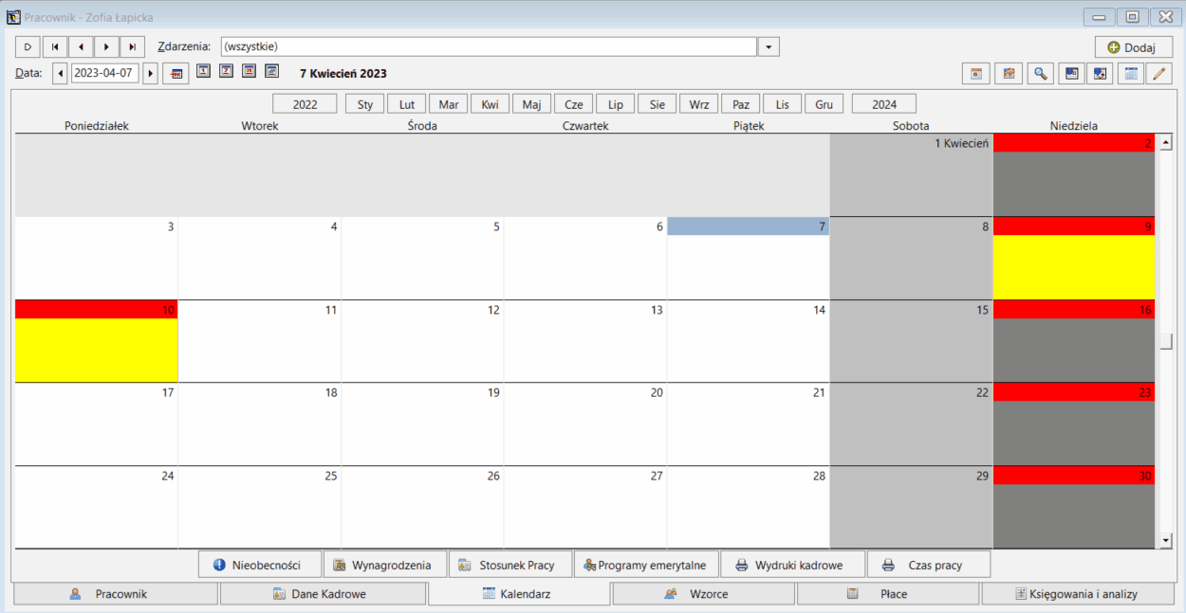The image size is (1186, 613).
Task: Decrease date with left arrow beside Data
Action: coord(60,74)
